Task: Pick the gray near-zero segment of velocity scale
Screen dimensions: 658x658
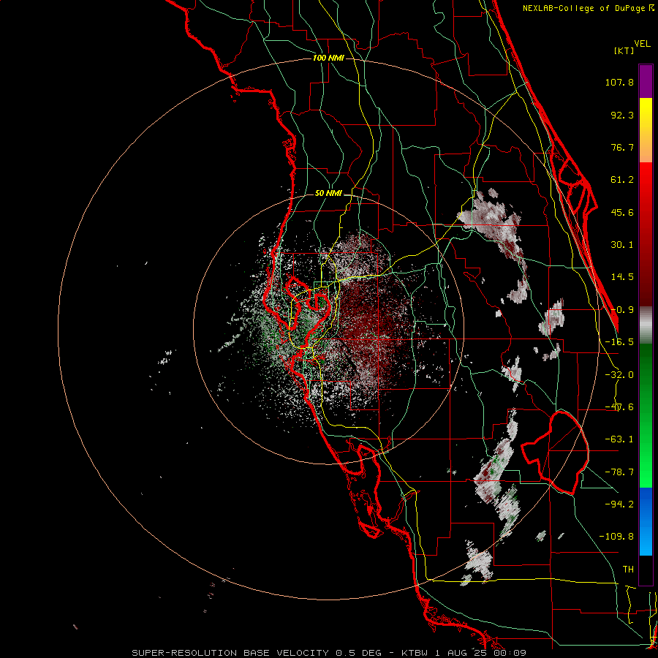Action: point(646,325)
